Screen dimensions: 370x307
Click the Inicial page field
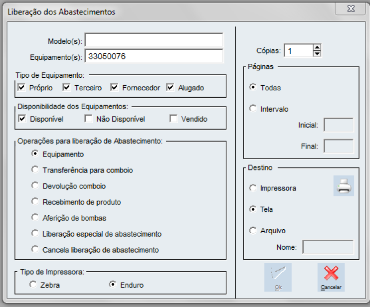point(339,125)
